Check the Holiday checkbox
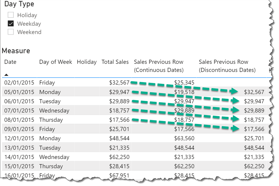This screenshot has width=279, height=186. tap(11, 15)
